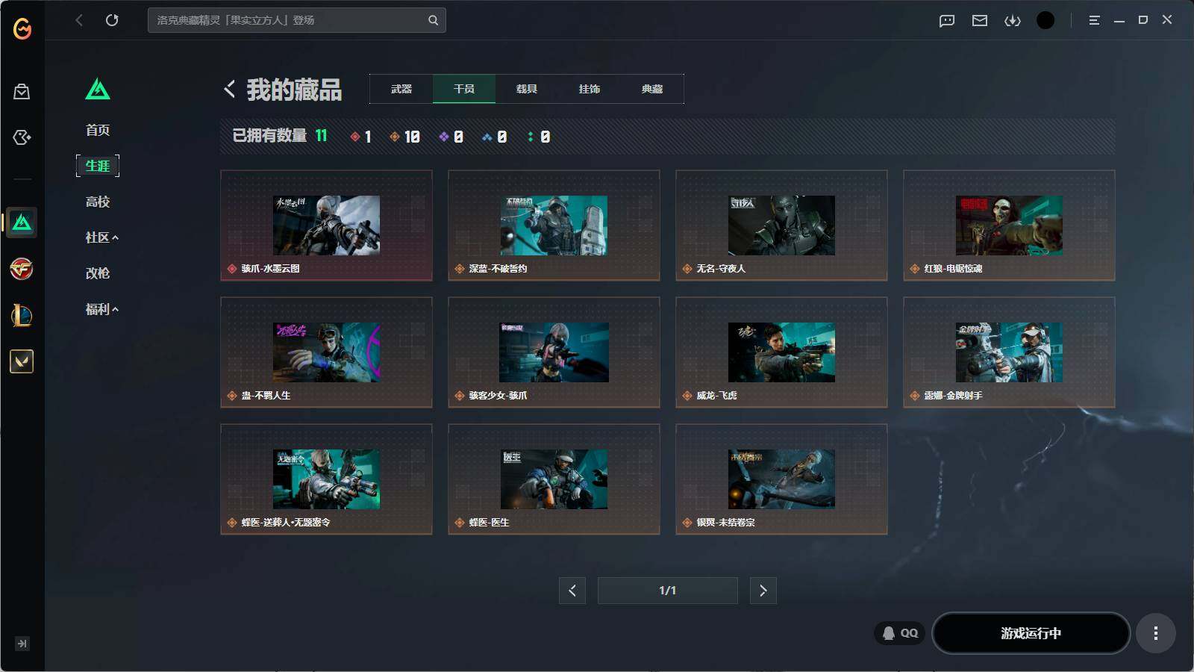Click the user avatar circle
Viewport: 1194px width, 672px height.
[x=1045, y=21]
